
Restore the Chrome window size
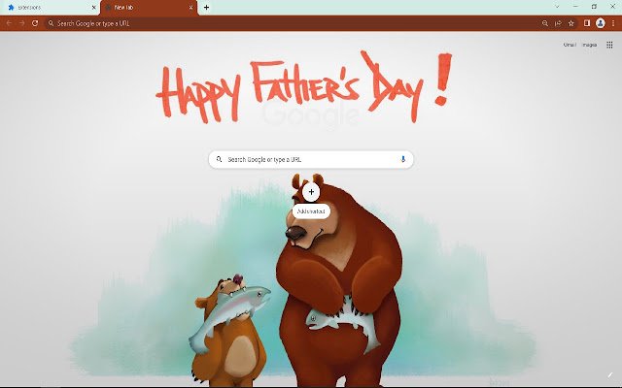594,7
